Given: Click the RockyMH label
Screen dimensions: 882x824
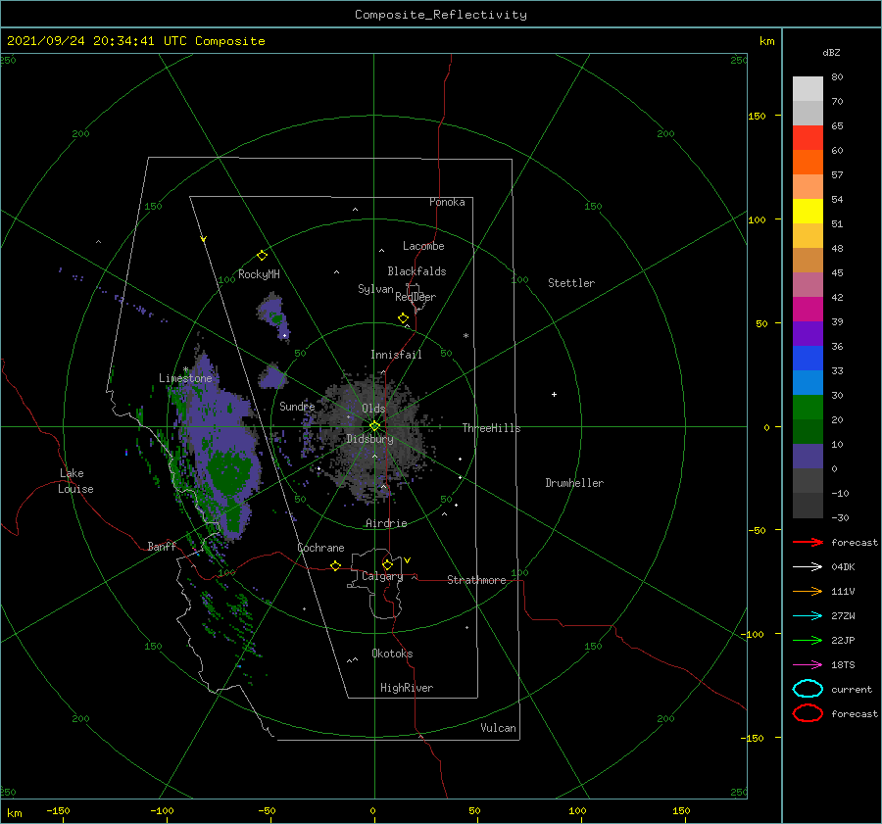Looking at the screenshot, I should (259, 274).
